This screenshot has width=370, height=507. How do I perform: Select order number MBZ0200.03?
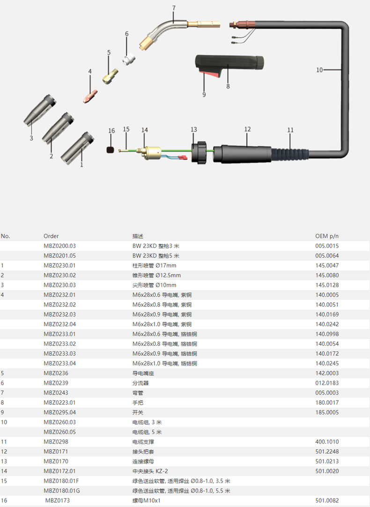59,246
